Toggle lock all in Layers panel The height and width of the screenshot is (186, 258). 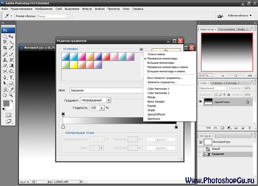[228, 94]
